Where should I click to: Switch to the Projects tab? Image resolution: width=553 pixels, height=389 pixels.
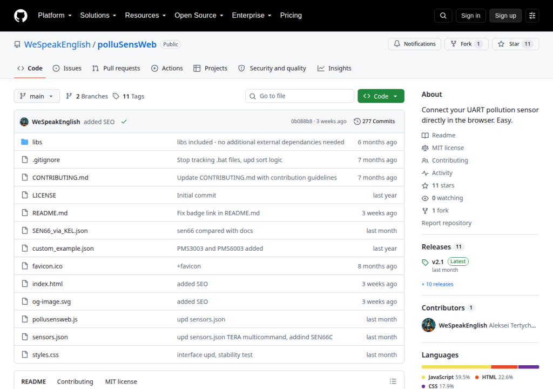pyautogui.click(x=210, y=68)
